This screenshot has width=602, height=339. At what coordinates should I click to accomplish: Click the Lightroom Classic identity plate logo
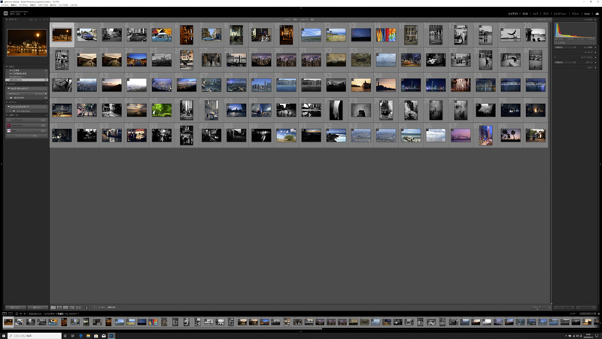6,14
